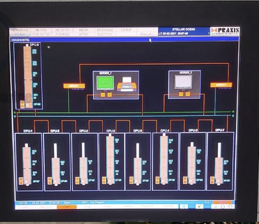Click the X44 module label in DPU-4
Viewport: 259px width, 224px height.
coord(171,141)
